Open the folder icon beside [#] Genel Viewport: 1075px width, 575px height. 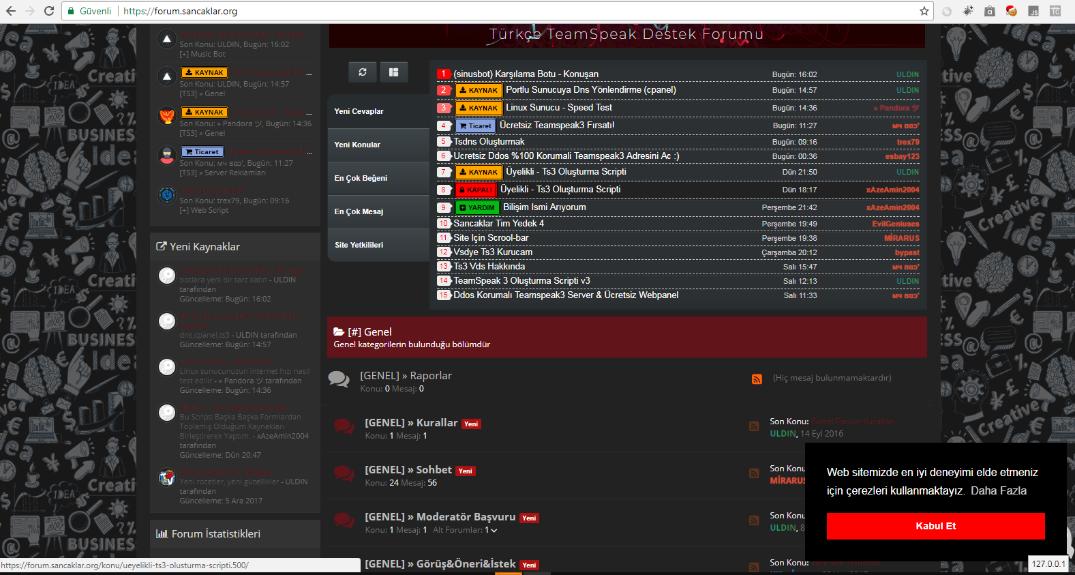339,332
